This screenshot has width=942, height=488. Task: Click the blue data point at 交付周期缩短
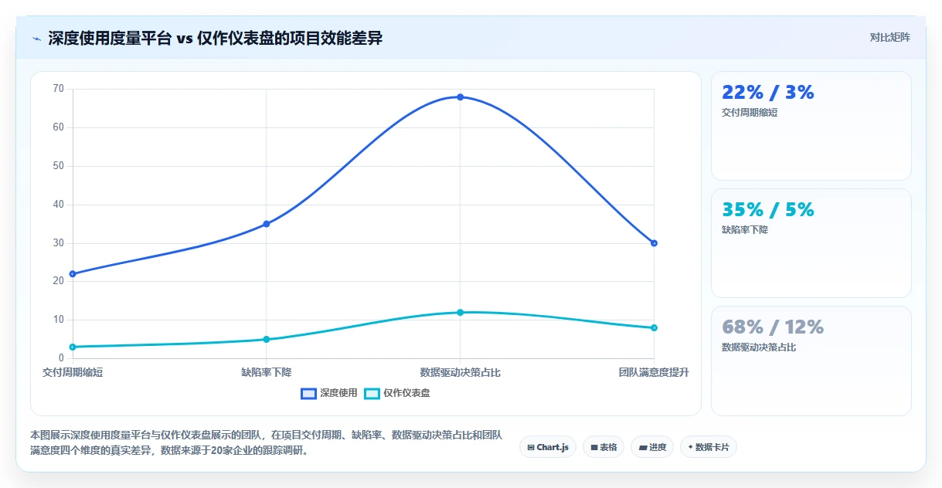(x=73, y=274)
